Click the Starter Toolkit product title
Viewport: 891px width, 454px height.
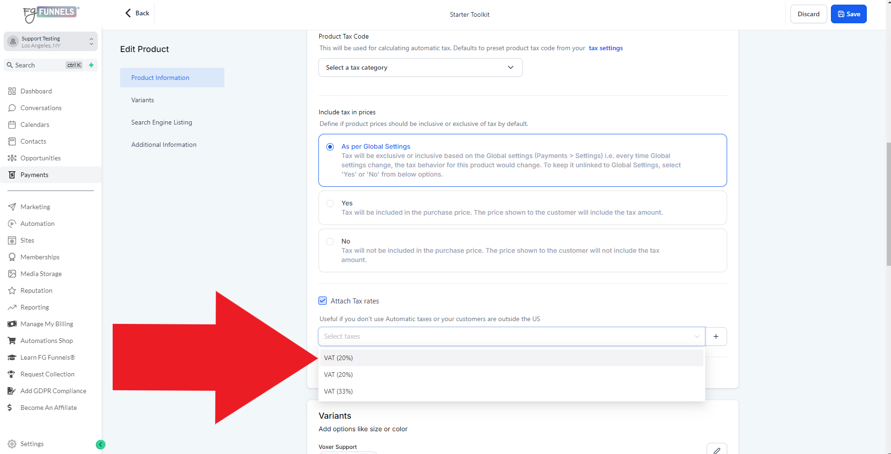click(x=470, y=14)
